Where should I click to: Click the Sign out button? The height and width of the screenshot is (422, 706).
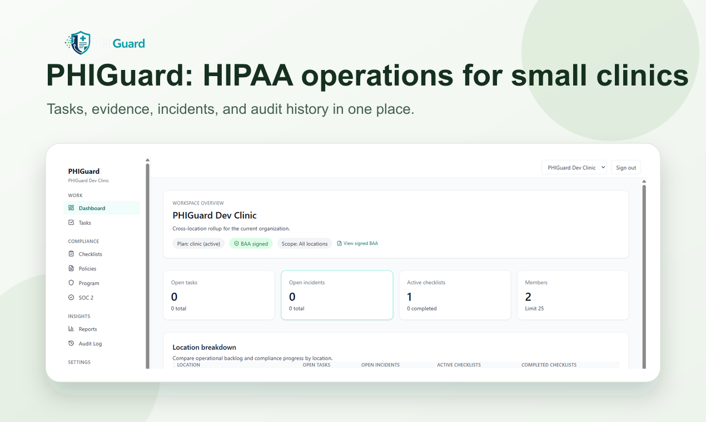point(626,167)
